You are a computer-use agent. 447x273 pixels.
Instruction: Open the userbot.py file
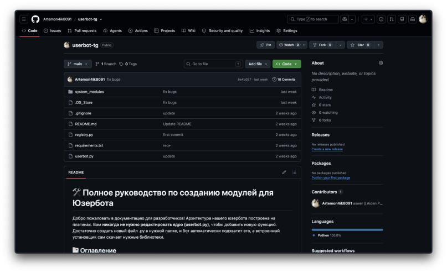click(x=84, y=156)
